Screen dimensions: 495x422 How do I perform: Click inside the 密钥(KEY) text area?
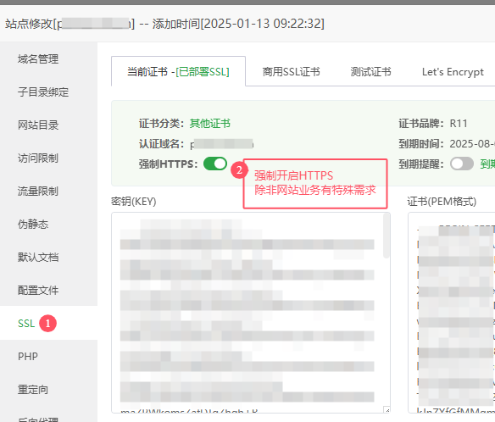[247, 313]
